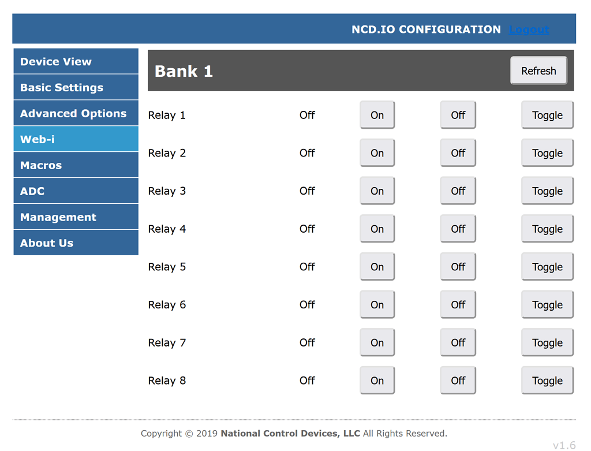Viewport: 591px width, 451px height.
Task: Turn Relay 2 on
Action: pos(377,153)
